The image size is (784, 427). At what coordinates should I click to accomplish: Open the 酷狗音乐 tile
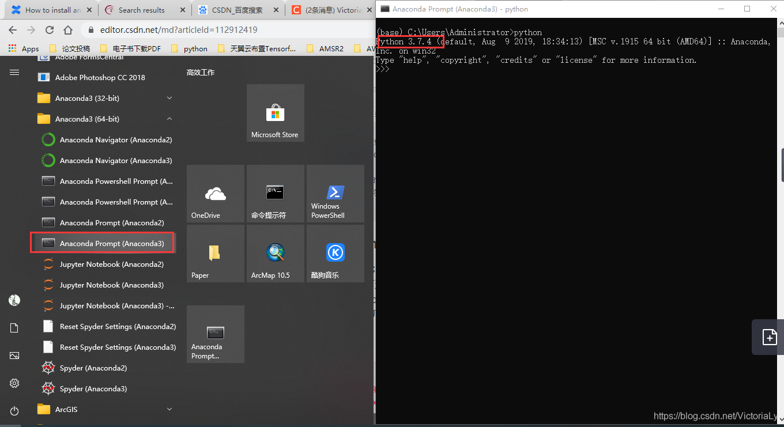[x=335, y=254]
